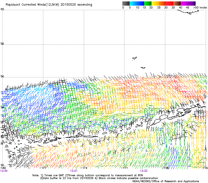The image size is (208, 183).
Task: Click the gray 0–5 knots legend swatch
Action: [x=126, y=3]
